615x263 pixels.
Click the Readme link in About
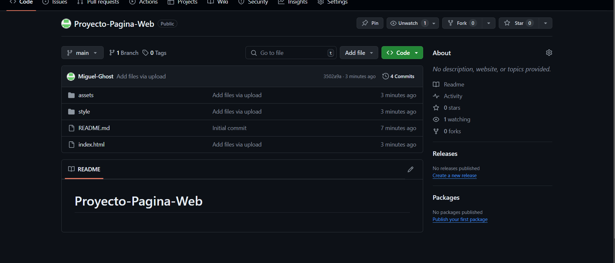(x=454, y=85)
